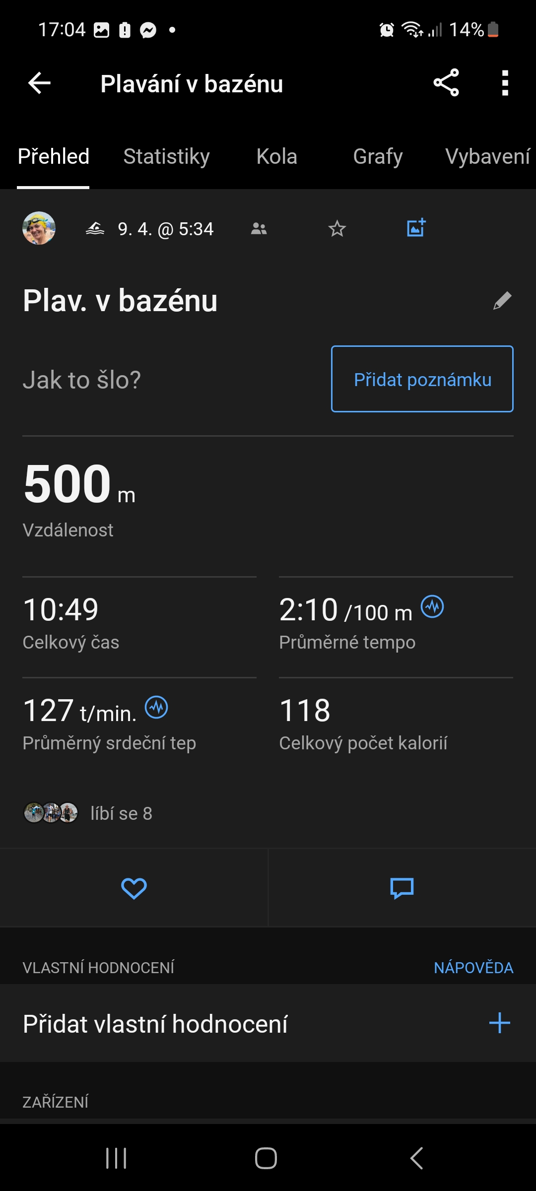Like the activity with heart icon
Viewport: 536px width, 1191px height.
point(134,888)
